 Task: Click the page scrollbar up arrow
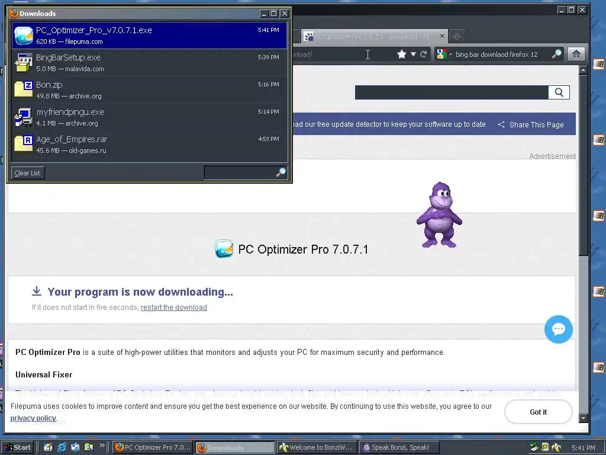584,70
